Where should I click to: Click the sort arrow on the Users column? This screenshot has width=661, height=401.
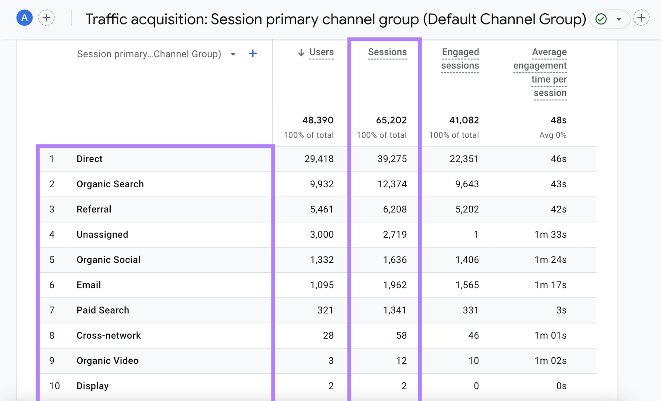pos(300,52)
